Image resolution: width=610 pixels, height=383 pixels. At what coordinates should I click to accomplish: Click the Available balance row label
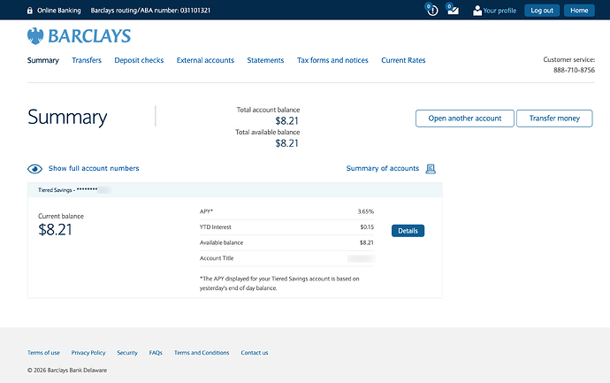point(221,242)
